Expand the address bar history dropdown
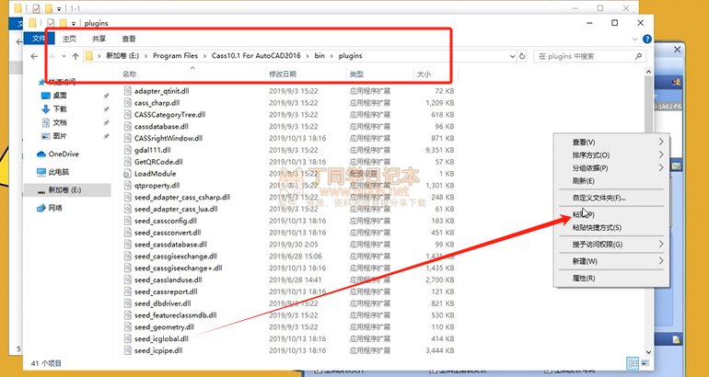Image resolution: width=709 pixels, height=377 pixels. (512, 56)
